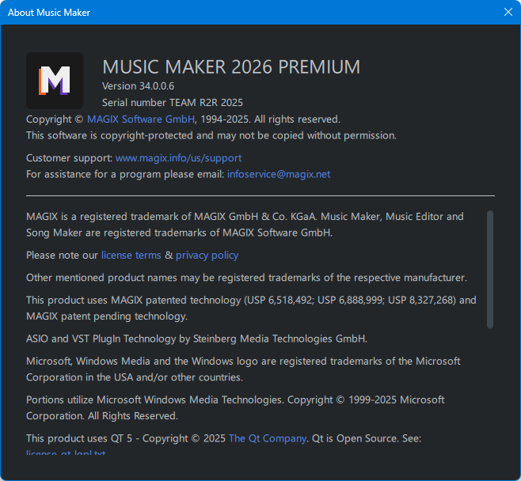
Task: Close the About Music Maker dialog
Action: pos(508,12)
